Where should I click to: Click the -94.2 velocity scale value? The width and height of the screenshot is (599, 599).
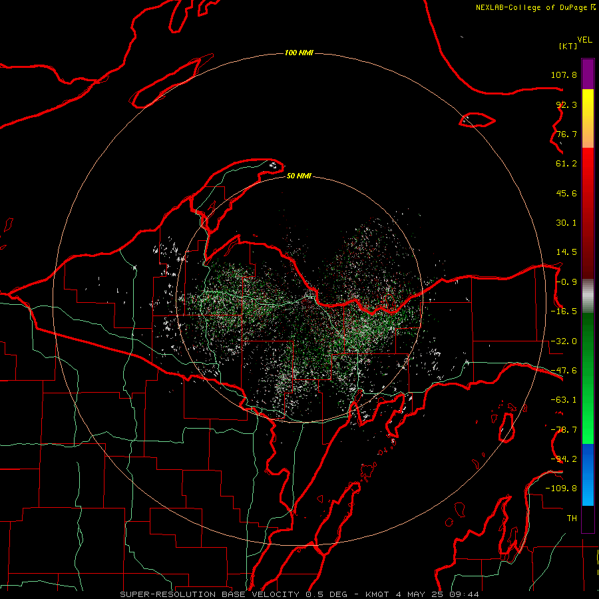(564, 459)
